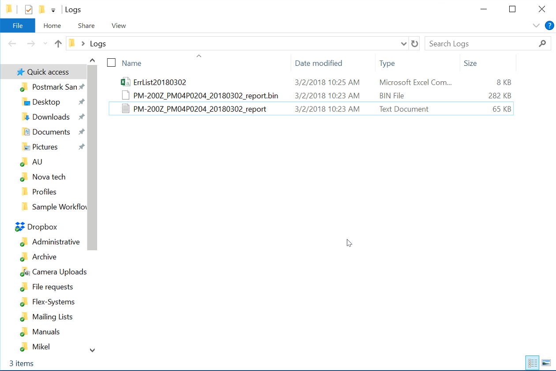Open the Archive Dropbox folder

(x=44, y=257)
